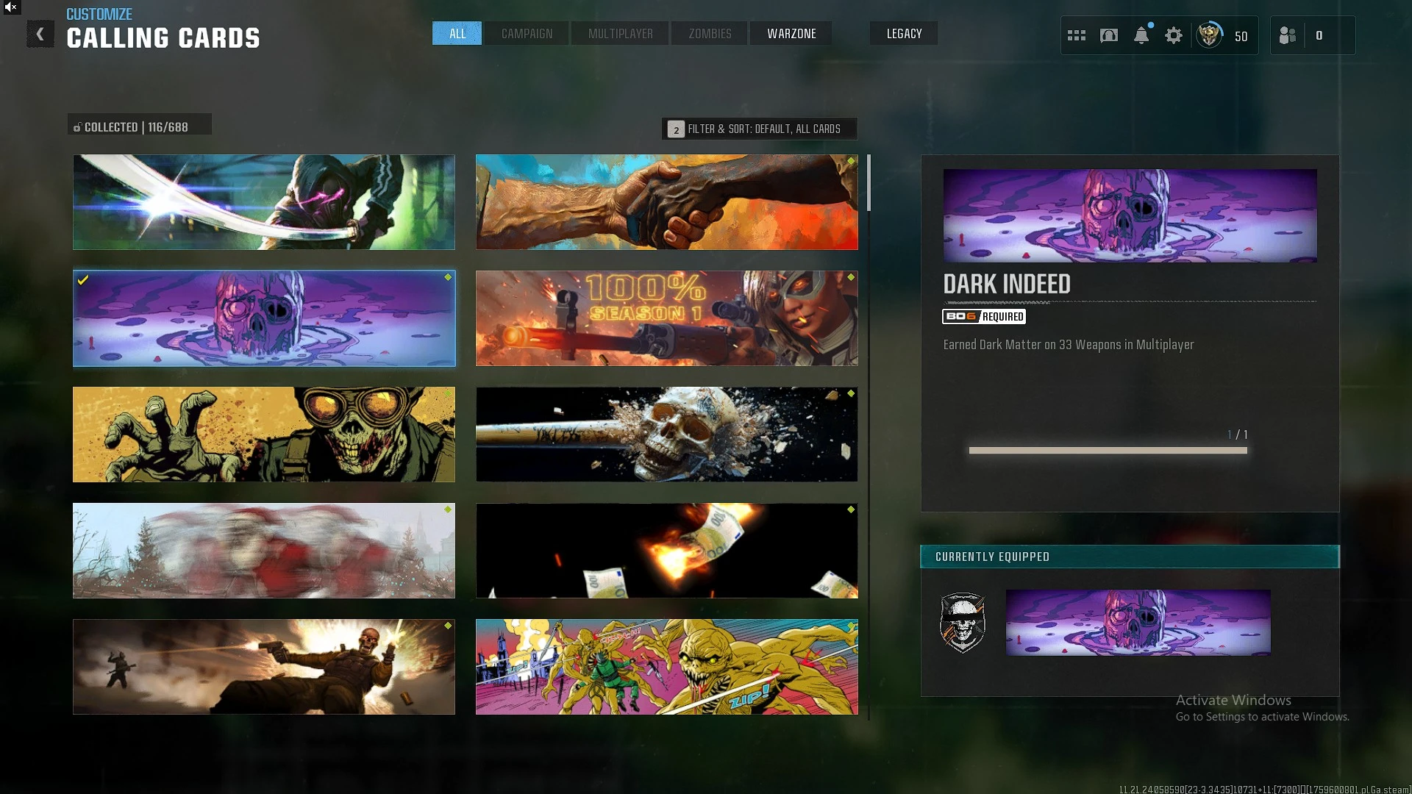Select the Warzone tab

click(791, 34)
